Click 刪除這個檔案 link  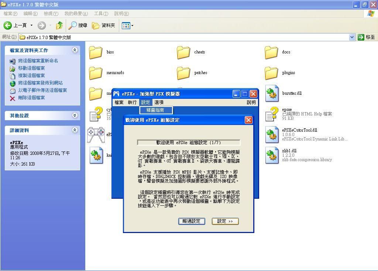[x=32, y=98]
